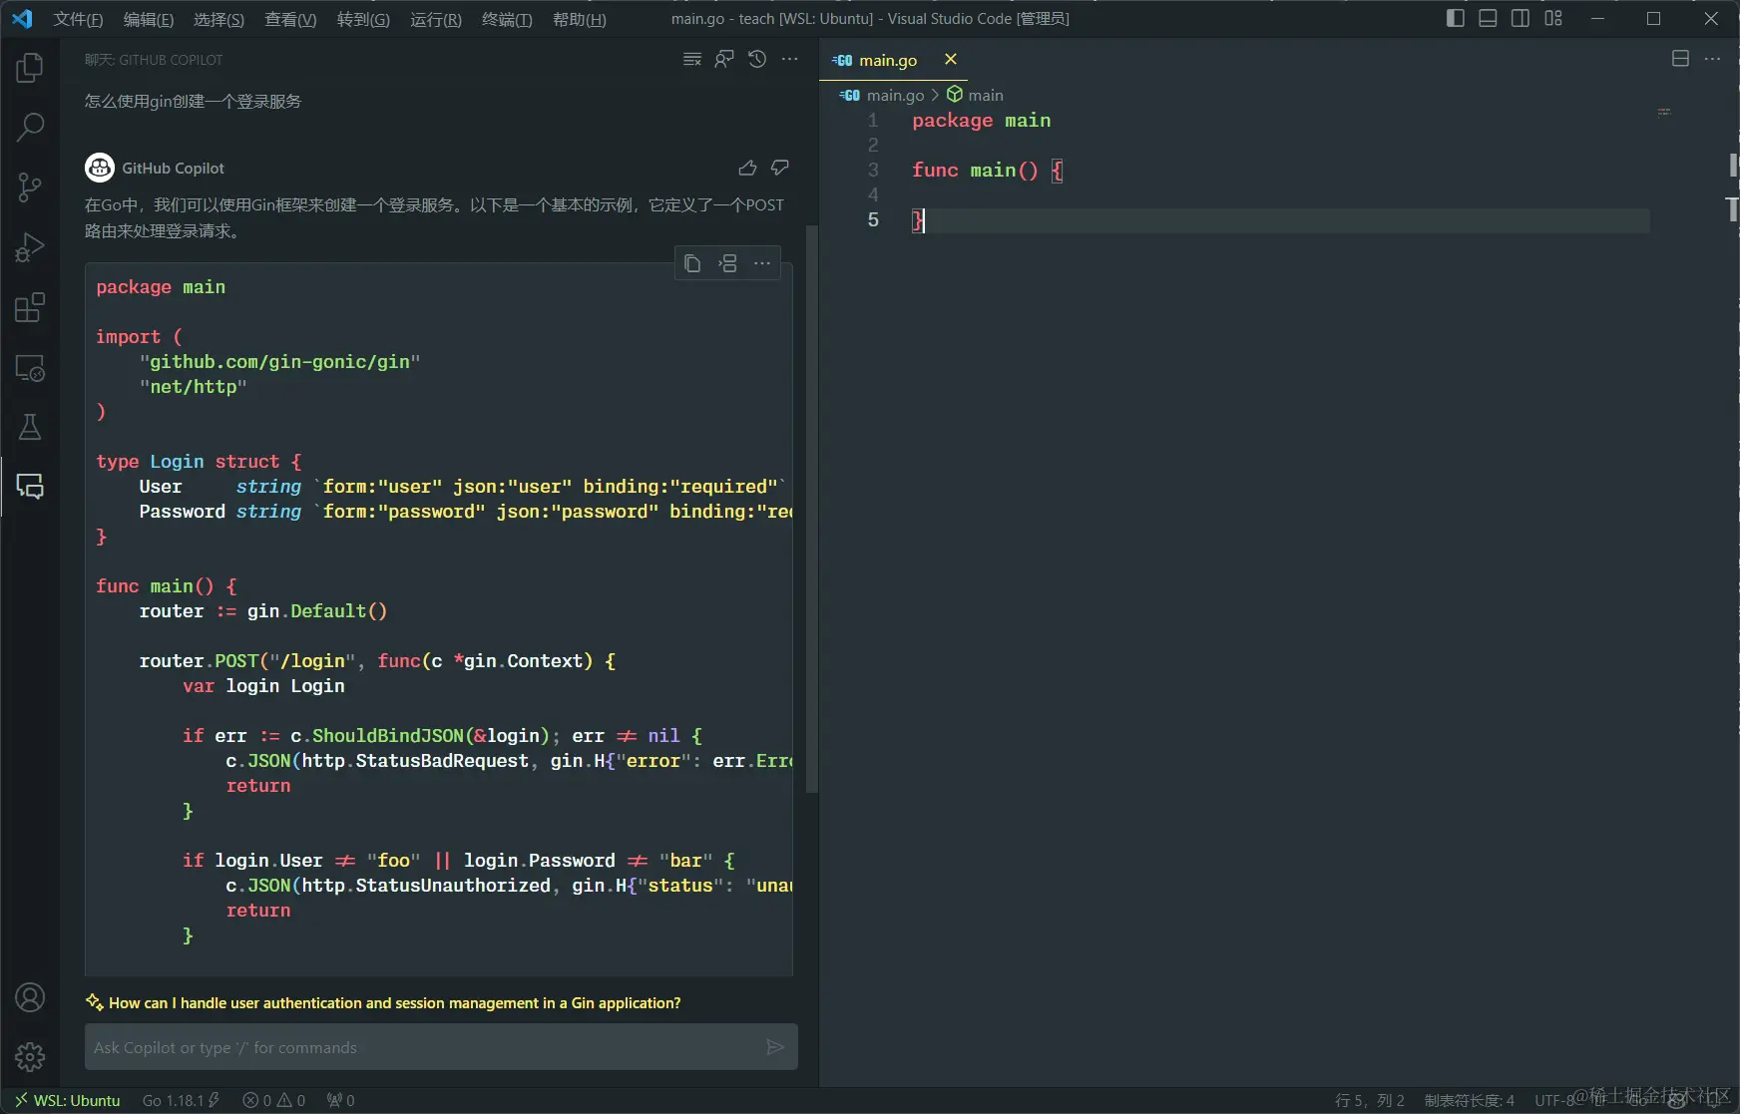
Task: Open more actions for the code block
Action: tap(762, 263)
